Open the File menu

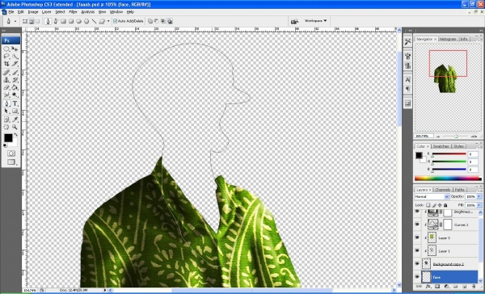pos(11,12)
